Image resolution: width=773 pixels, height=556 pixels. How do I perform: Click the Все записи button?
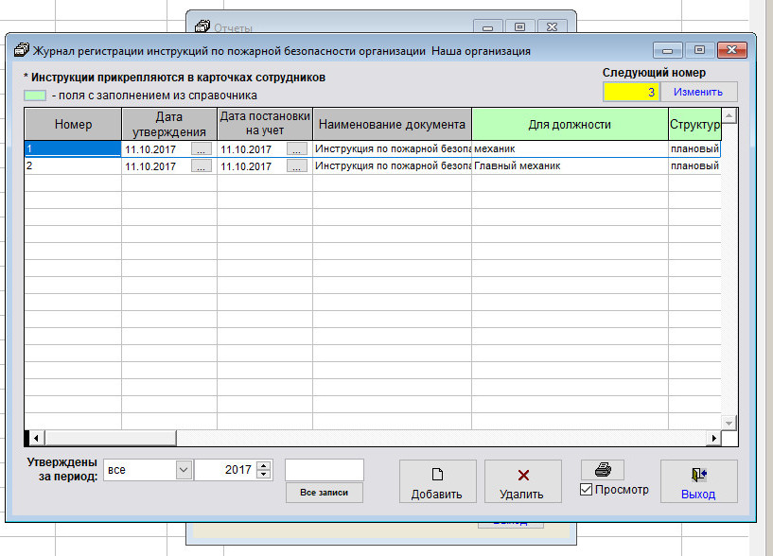pos(324,493)
